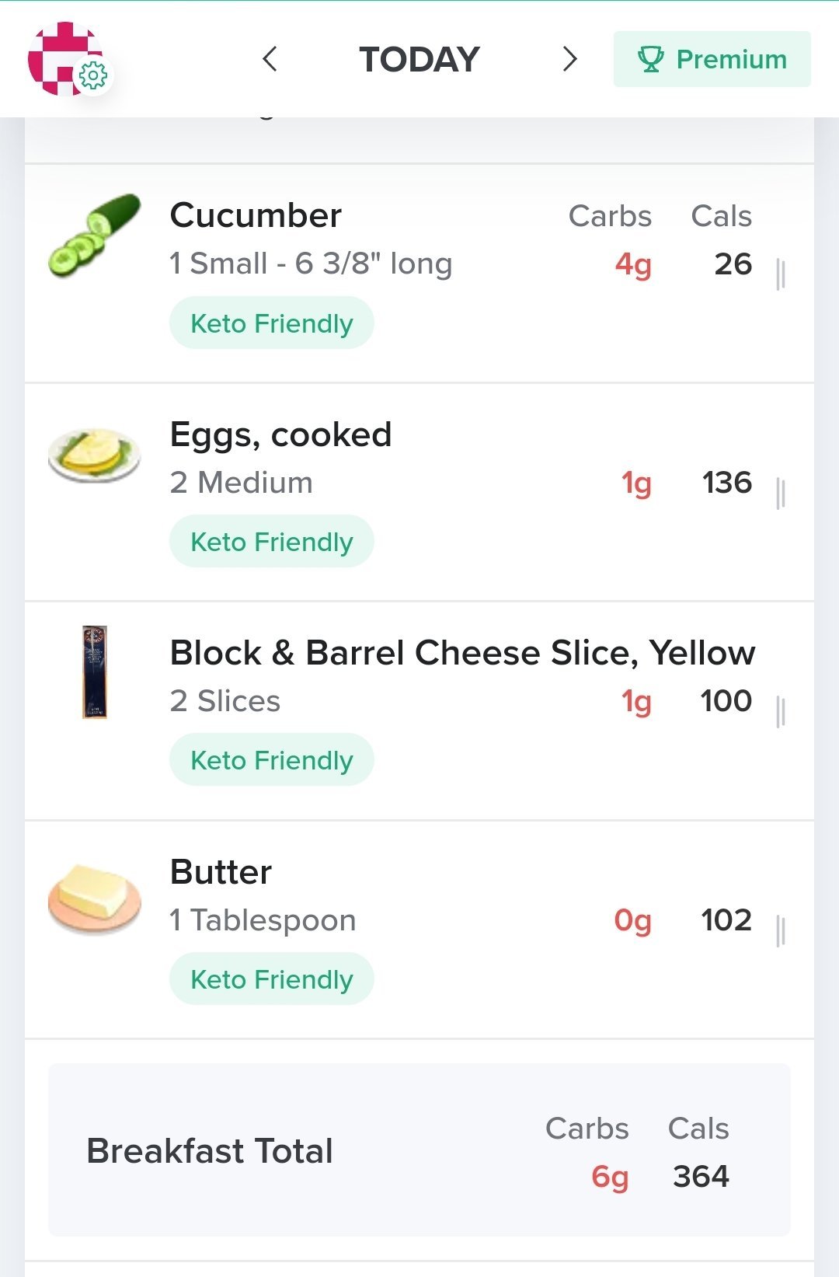This screenshot has height=1277, width=839.
Task: Open the Eggs, cooked entry
Action: coord(280,435)
